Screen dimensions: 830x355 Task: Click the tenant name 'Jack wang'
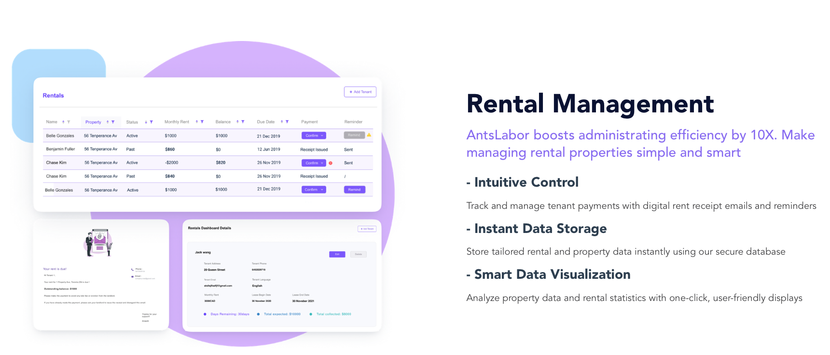pos(203,252)
